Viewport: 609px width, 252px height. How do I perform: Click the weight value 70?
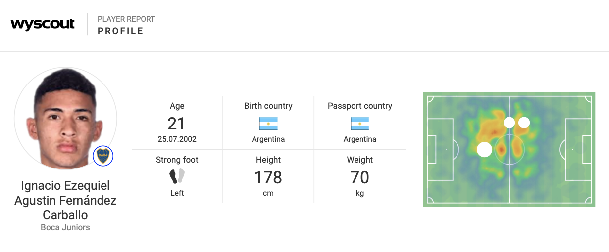pyautogui.click(x=359, y=177)
